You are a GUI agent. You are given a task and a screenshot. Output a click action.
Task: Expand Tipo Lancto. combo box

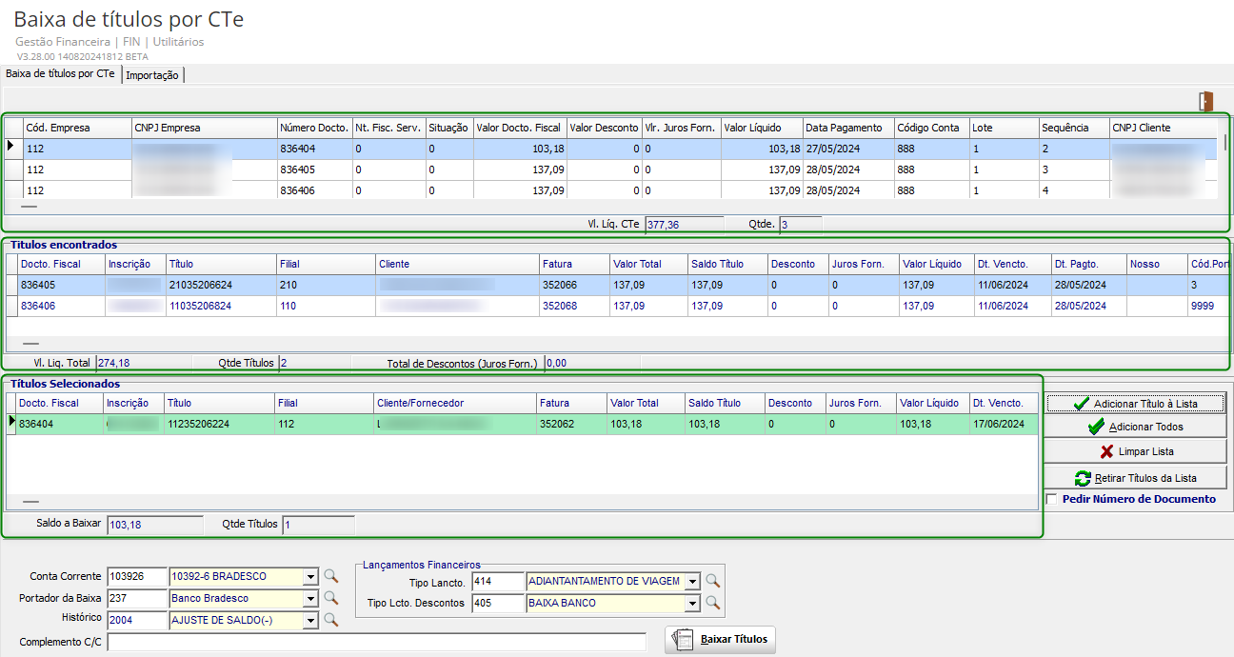pyautogui.click(x=692, y=581)
